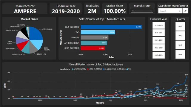Click the Sales Volume chart title
Image resolution: width=191 pixels, height=107 pixels.
102,19
